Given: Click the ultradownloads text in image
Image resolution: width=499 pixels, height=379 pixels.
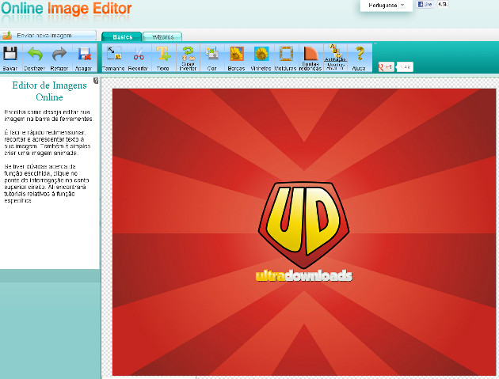Looking at the screenshot, I should coord(304,275).
